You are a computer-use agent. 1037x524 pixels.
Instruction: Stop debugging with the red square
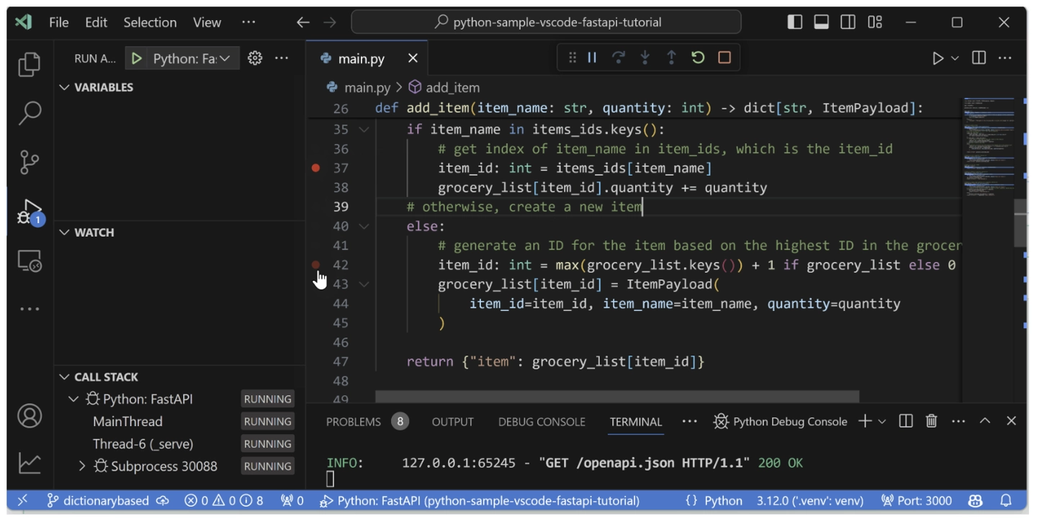[724, 58]
